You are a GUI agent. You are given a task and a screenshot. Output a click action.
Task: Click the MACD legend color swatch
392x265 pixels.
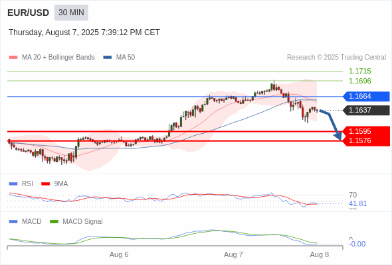pyautogui.click(x=13, y=222)
